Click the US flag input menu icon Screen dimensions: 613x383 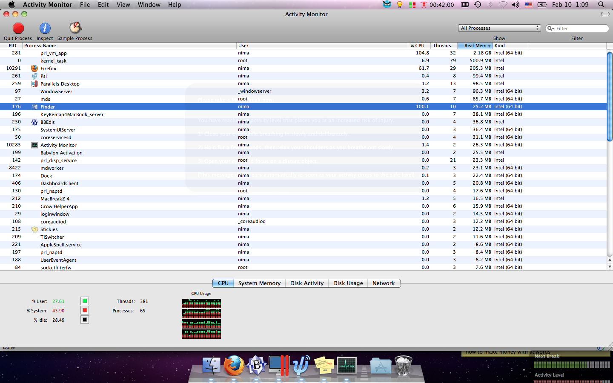pos(529,5)
